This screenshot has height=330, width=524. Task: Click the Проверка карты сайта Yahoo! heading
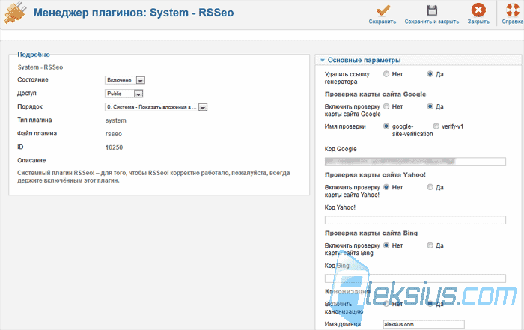point(375,174)
